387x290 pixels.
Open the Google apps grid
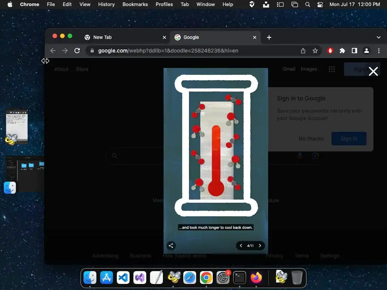click(332, 69)
